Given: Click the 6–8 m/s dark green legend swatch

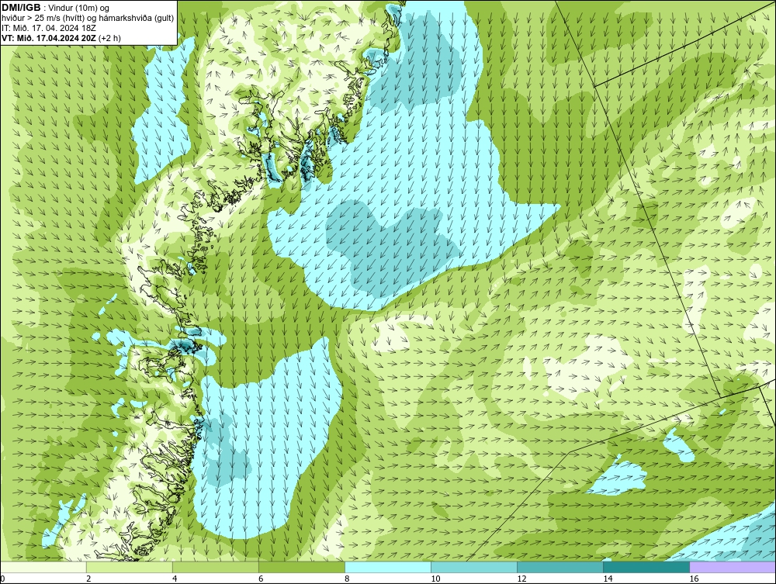Looking at the screenshot, I should (x=301, y=567).
